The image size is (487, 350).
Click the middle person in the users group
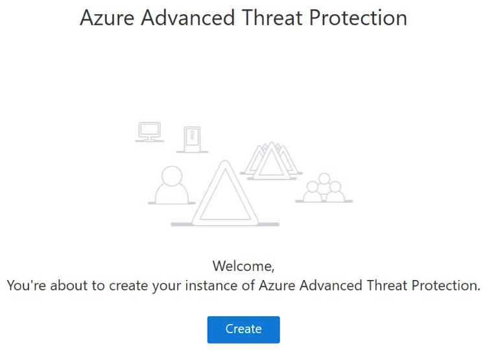click(324, 181)
